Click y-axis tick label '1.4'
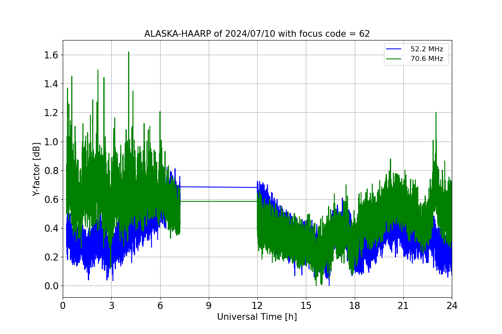Viewport: 502px width, 334px height. point(51,84)
